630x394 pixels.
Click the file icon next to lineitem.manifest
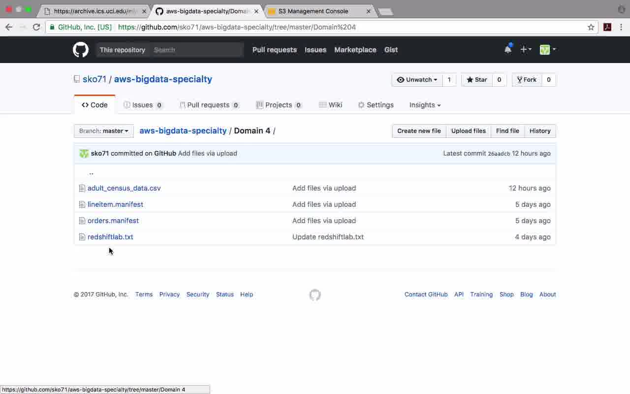[x=82, y=204]
